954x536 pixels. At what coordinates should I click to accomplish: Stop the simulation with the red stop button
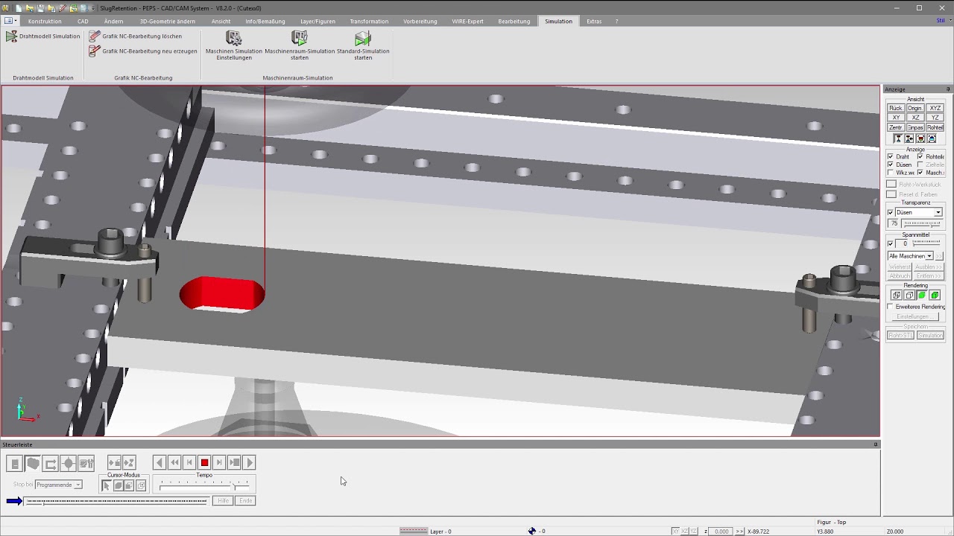tap(204, 463)
